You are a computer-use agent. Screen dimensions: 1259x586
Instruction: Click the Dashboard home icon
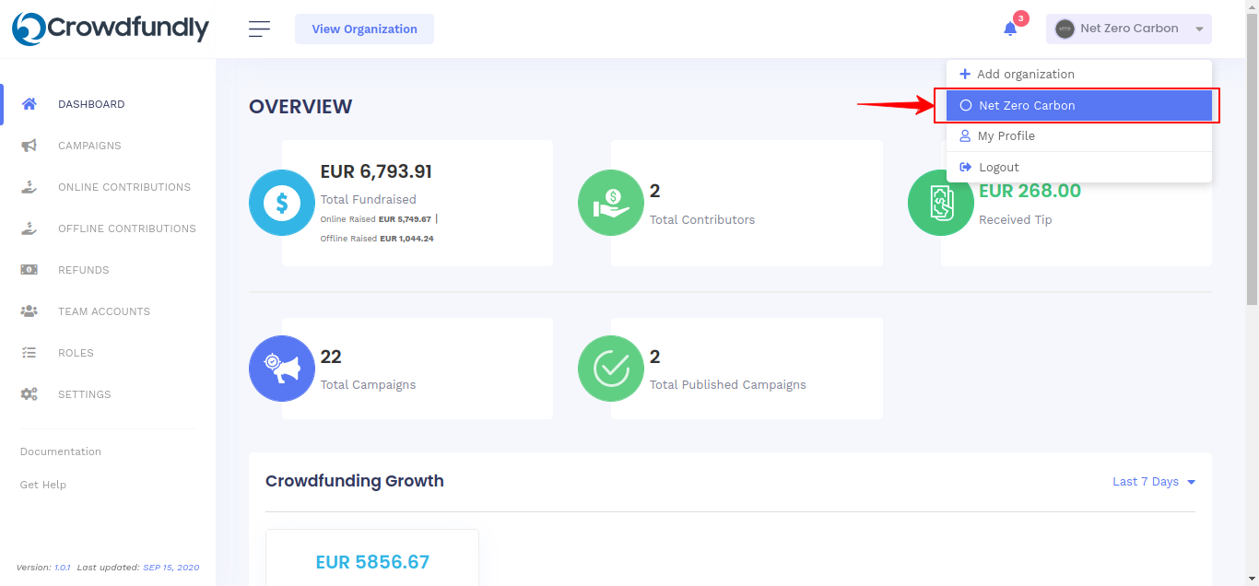(x=29, y=104)
